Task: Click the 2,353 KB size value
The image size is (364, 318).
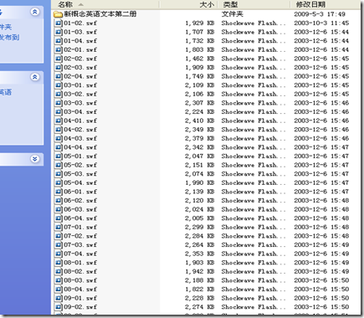Action: tap(199, 254)
